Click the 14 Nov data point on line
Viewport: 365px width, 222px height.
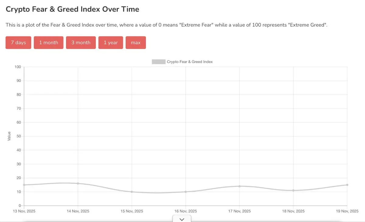tap(78, 183)
